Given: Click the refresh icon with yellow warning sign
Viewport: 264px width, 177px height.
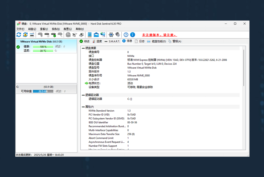Looking at the screenshot, I should 25,35.
